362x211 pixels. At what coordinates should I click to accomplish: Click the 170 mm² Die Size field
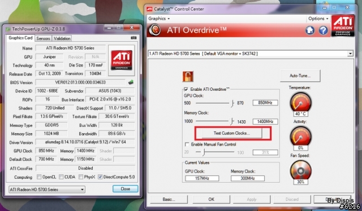click(x=96, y=65)
